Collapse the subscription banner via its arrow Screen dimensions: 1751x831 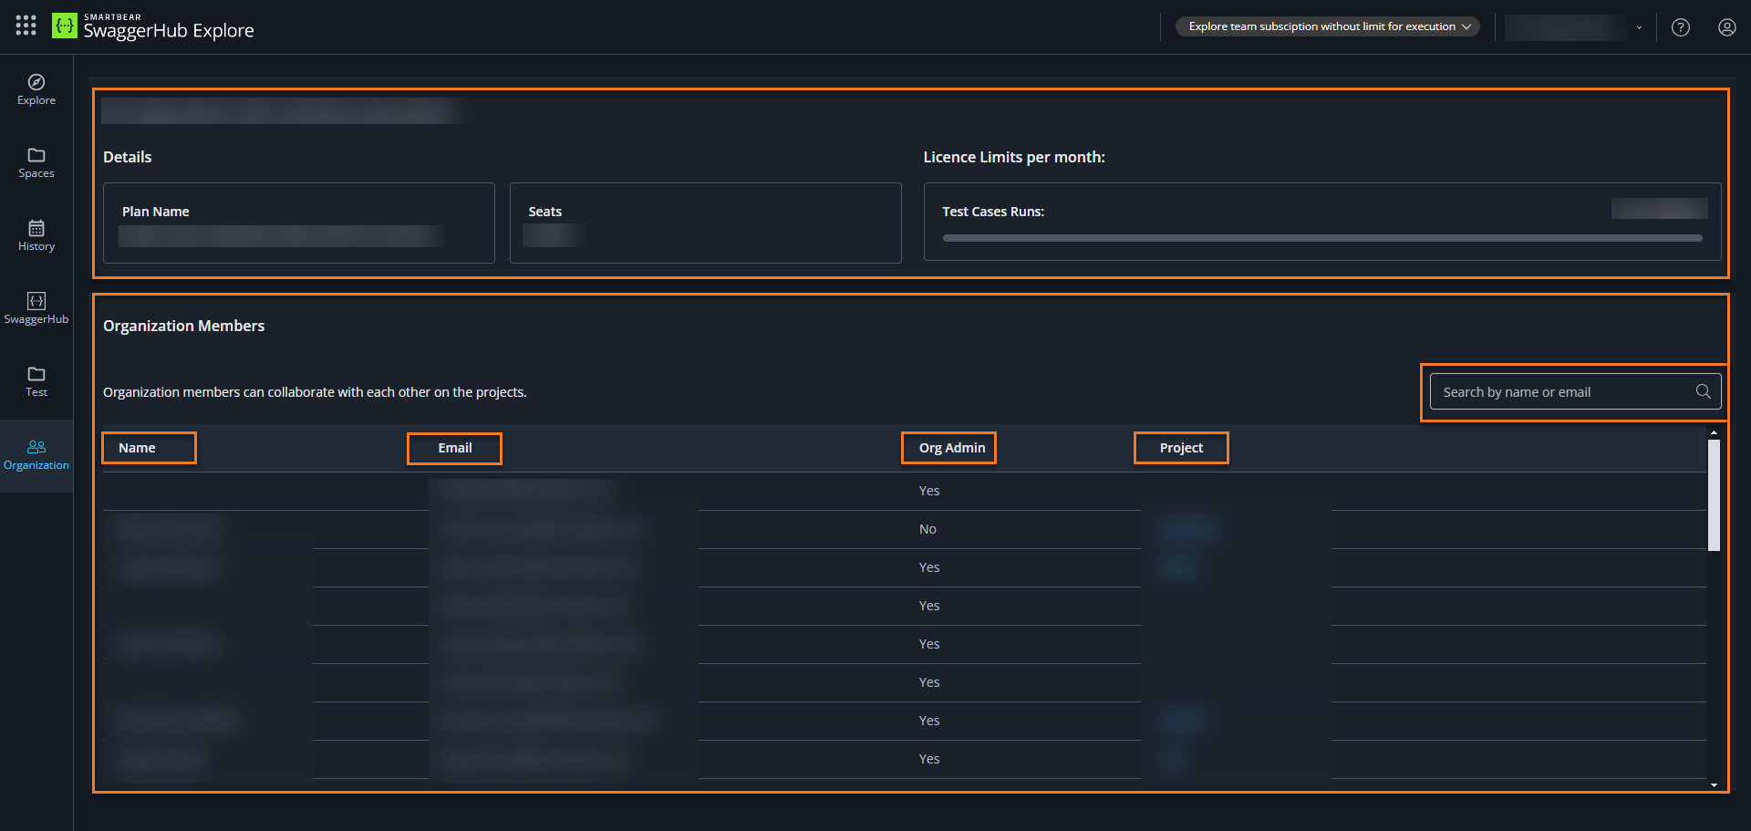pos(1466,26)
